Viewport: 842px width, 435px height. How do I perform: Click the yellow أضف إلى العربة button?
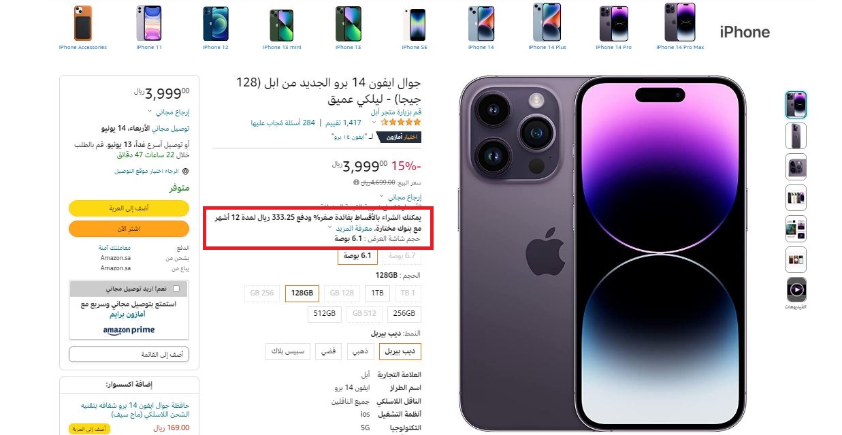click(129, 208)
